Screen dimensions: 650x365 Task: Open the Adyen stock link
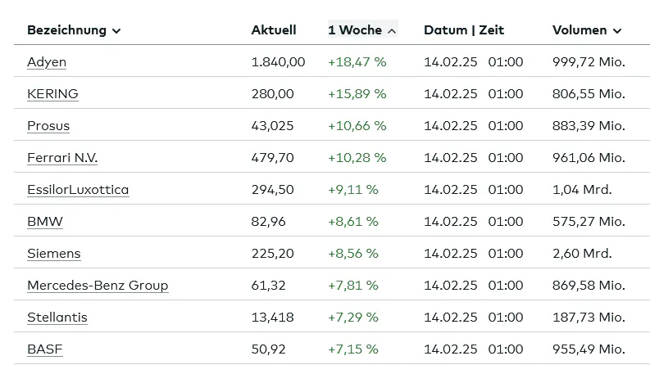(47, 62)
